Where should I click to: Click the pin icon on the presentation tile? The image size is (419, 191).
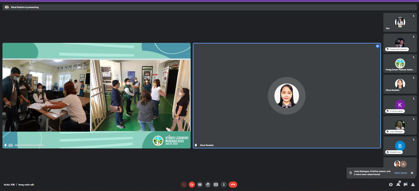coord(6,145)
